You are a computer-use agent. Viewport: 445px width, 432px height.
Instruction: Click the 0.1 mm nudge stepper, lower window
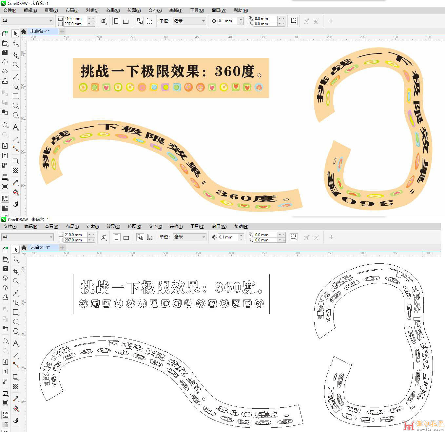point(242,237)
